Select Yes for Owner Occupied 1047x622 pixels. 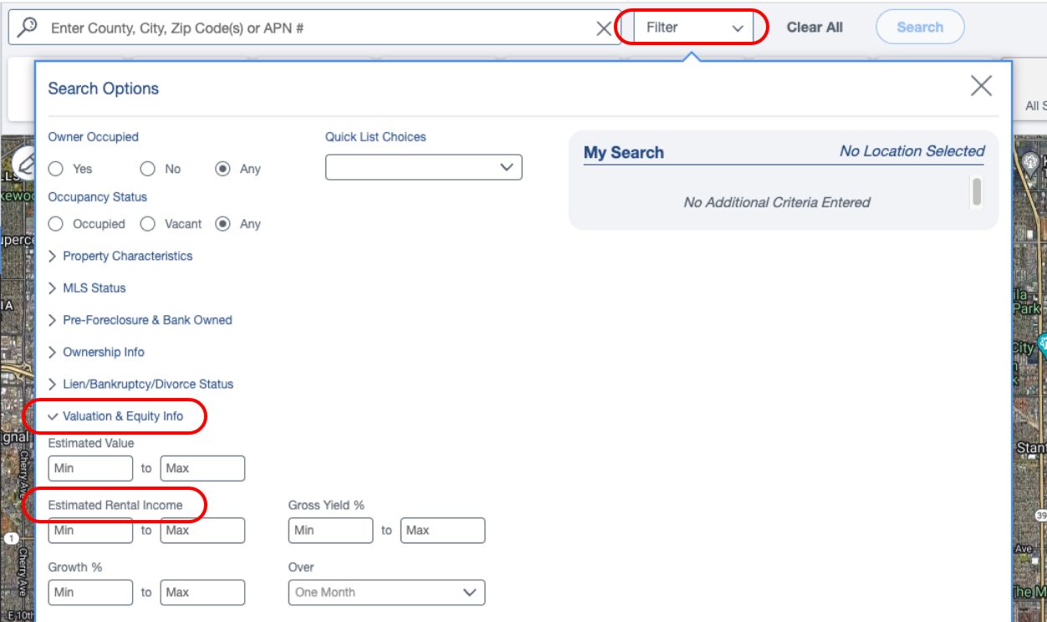pos(56,169)
